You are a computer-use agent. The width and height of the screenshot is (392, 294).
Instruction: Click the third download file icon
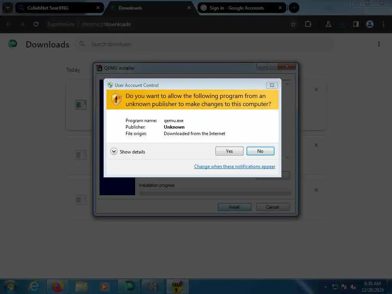(81, 200)
